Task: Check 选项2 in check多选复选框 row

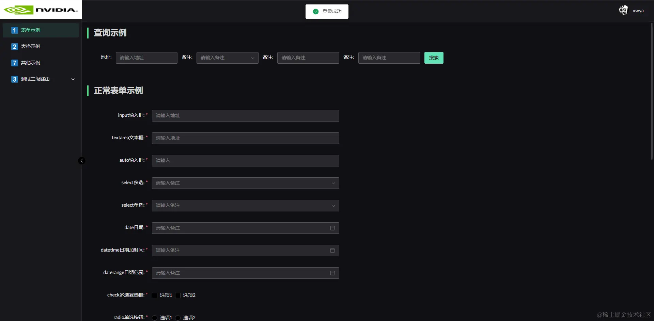Action: coord(178,295)
